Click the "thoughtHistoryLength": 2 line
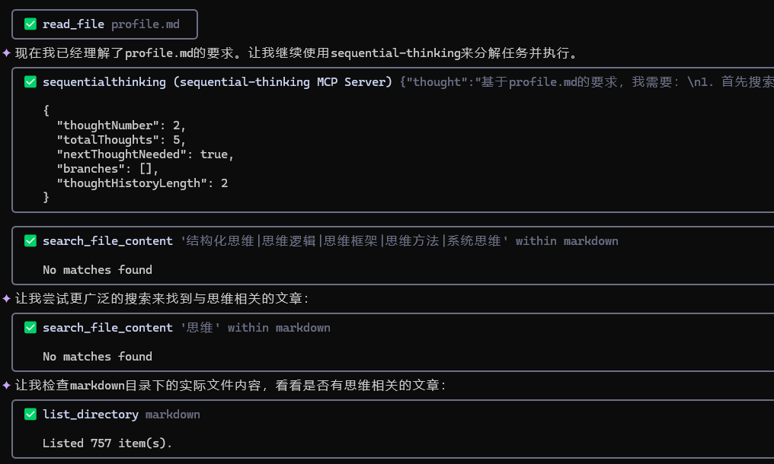774x464 pixels. [142, 183]
